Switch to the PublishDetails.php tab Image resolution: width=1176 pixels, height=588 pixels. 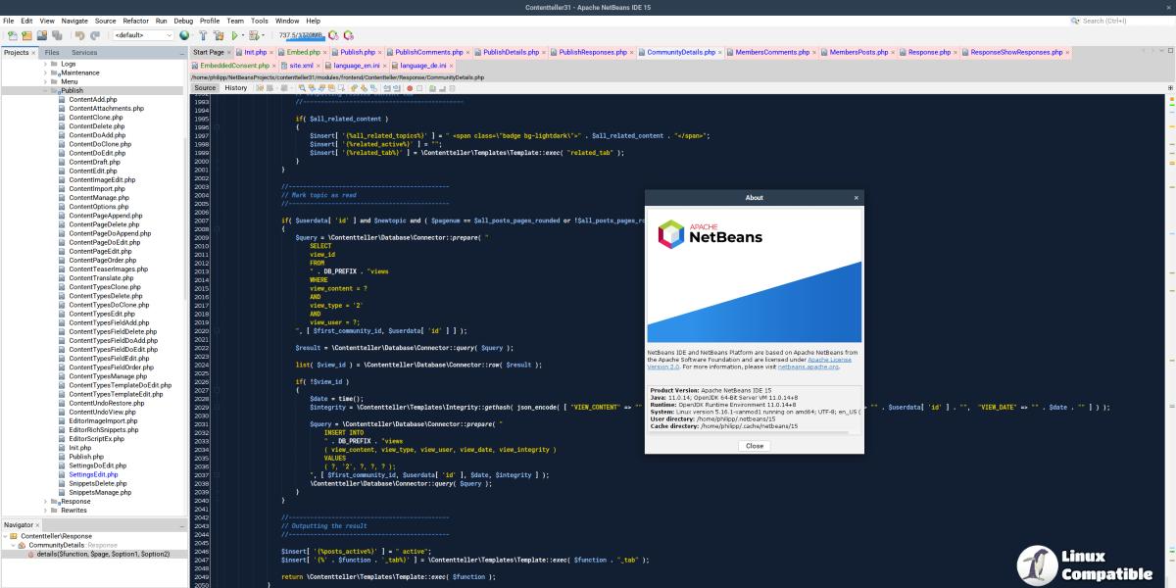coord(510,52)
